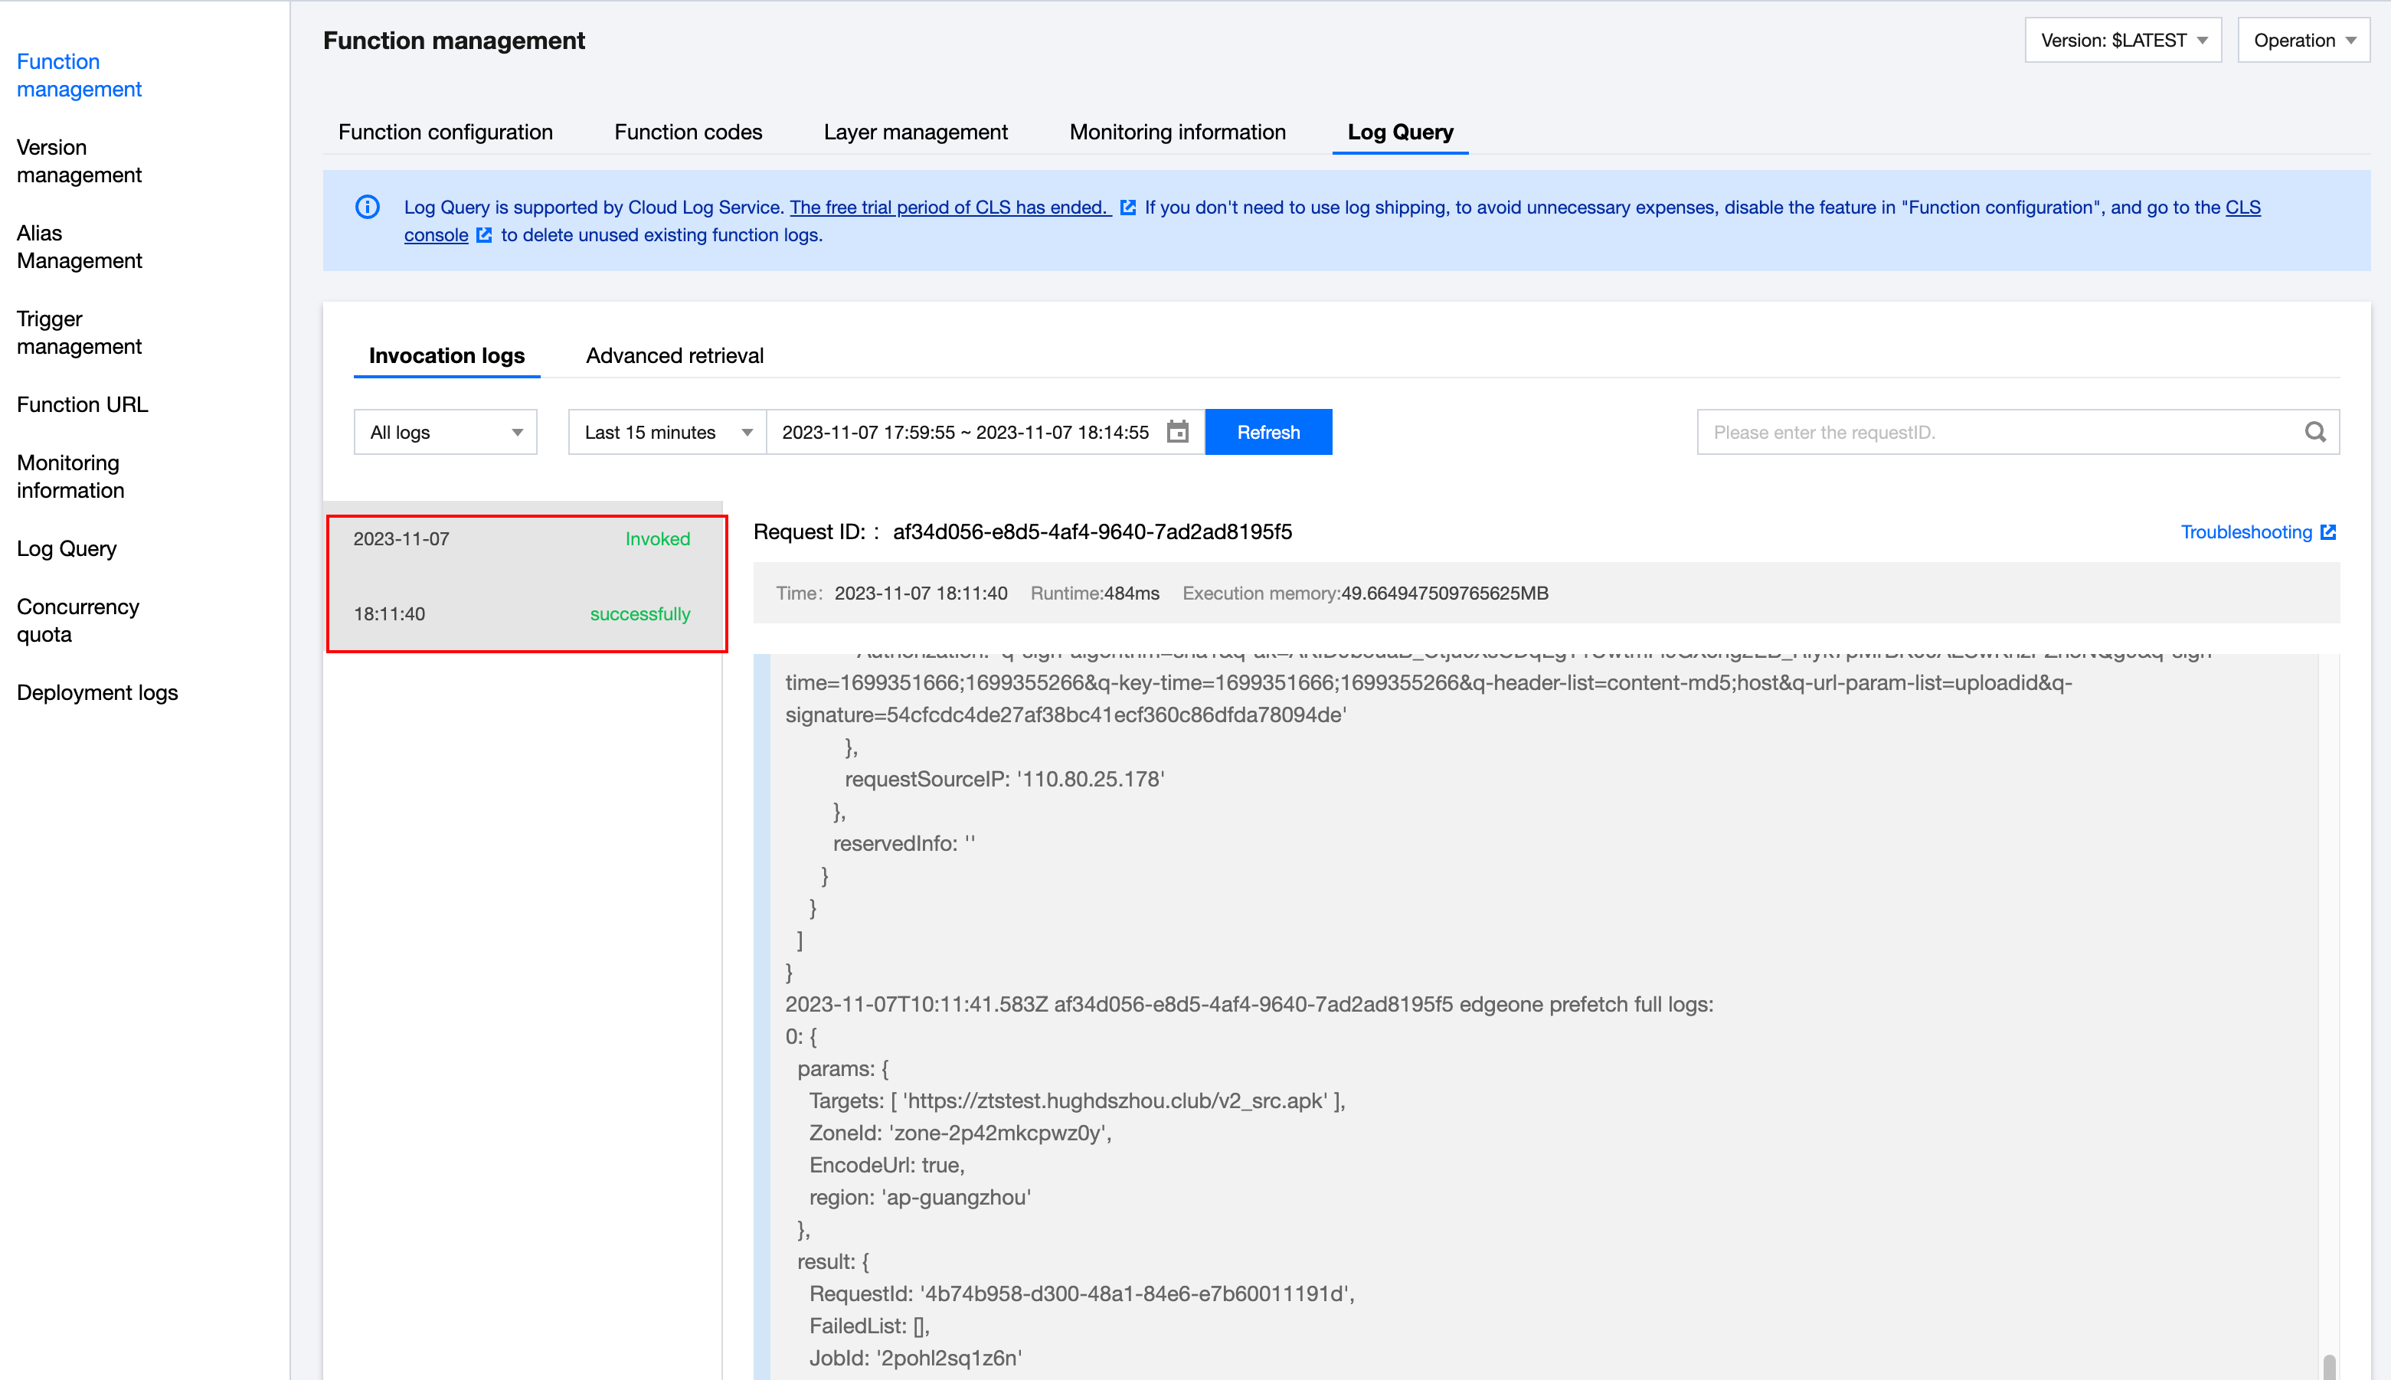Go to the Monitoring information tab

[x=1177, y=132]
